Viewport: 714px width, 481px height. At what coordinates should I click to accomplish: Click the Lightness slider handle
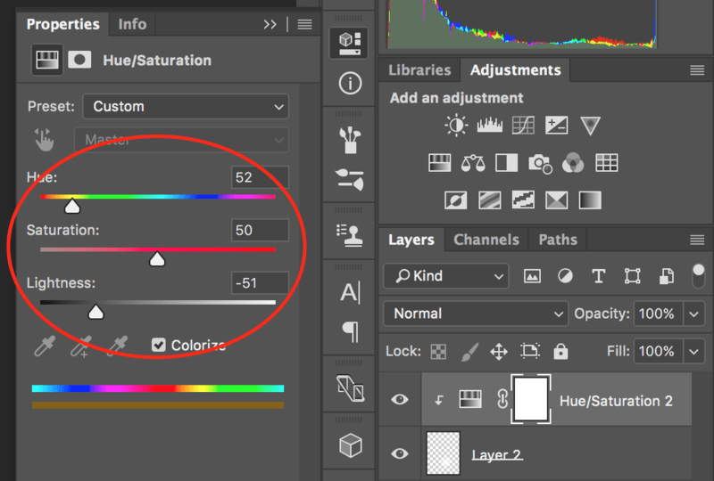[x=95, y=312]
